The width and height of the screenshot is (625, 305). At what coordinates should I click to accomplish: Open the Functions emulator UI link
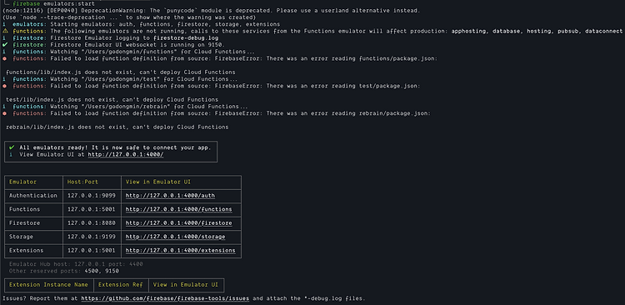click(178, 209)
